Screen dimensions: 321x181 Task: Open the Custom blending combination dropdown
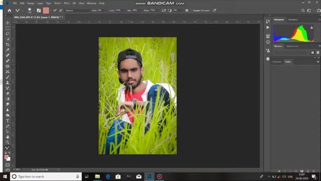pos(77,11)
